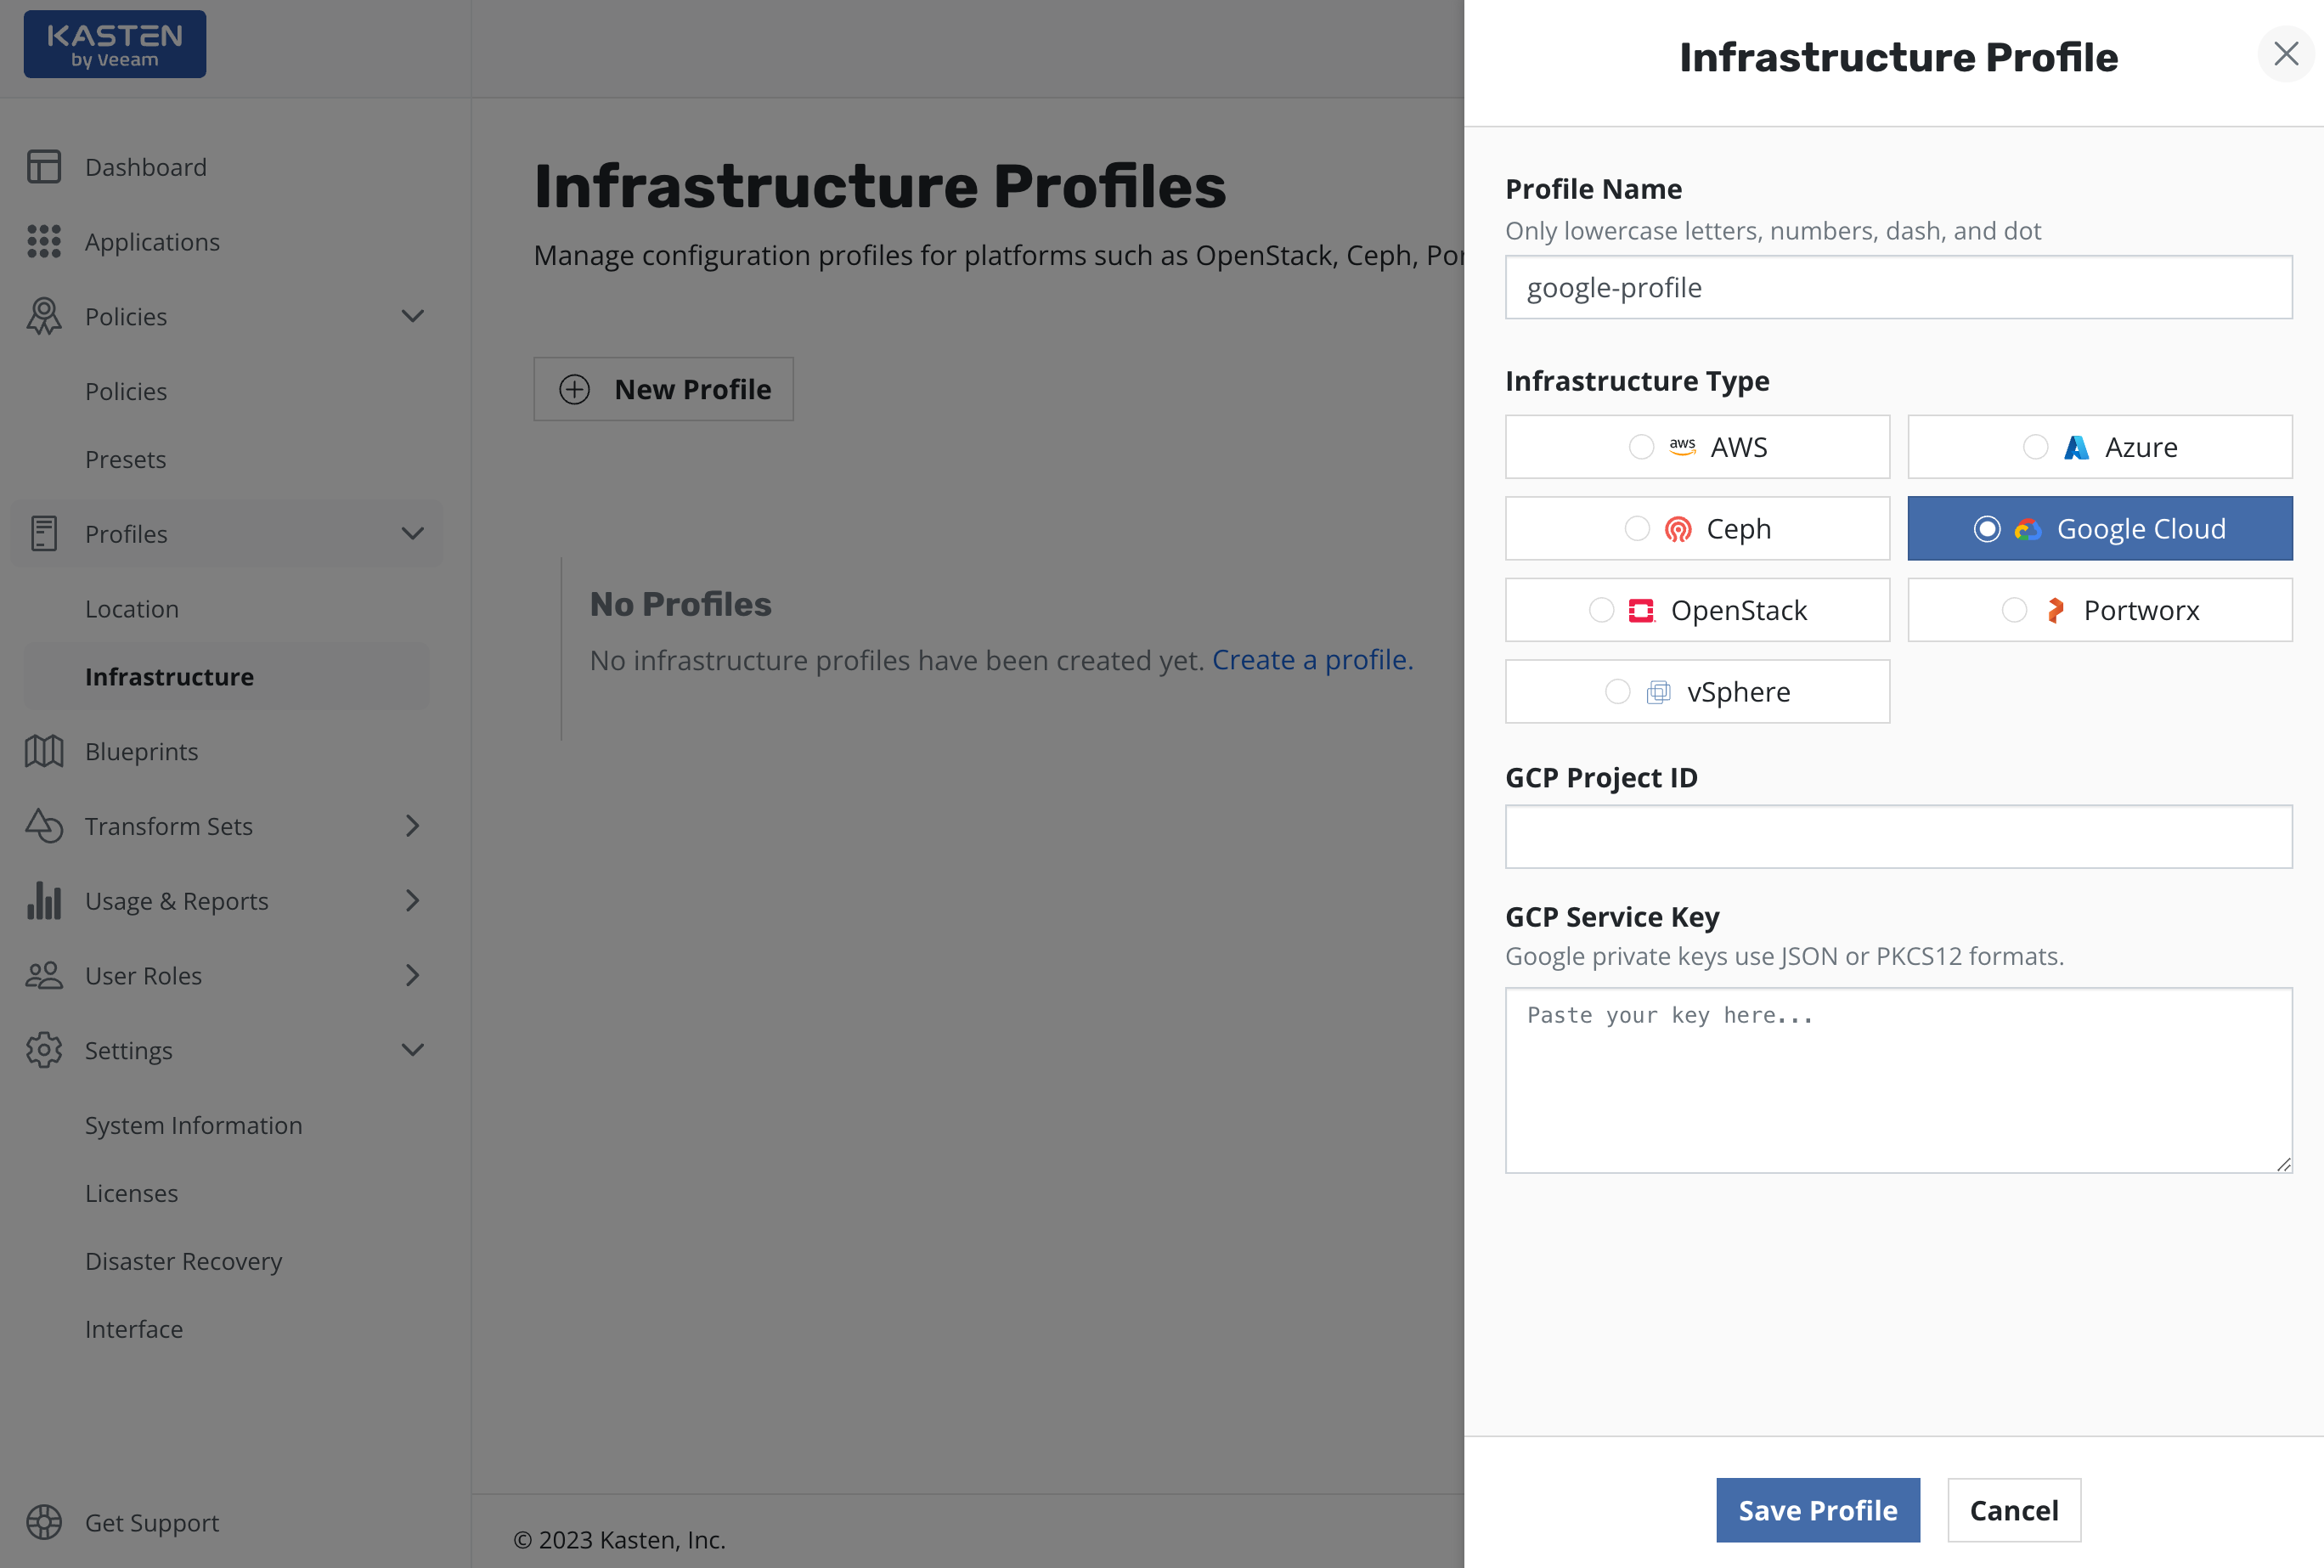This screenshot has width=2324, height=1568.
Task: Pick the Portworx infrastructure option
Action: [x=2014, y=610]
